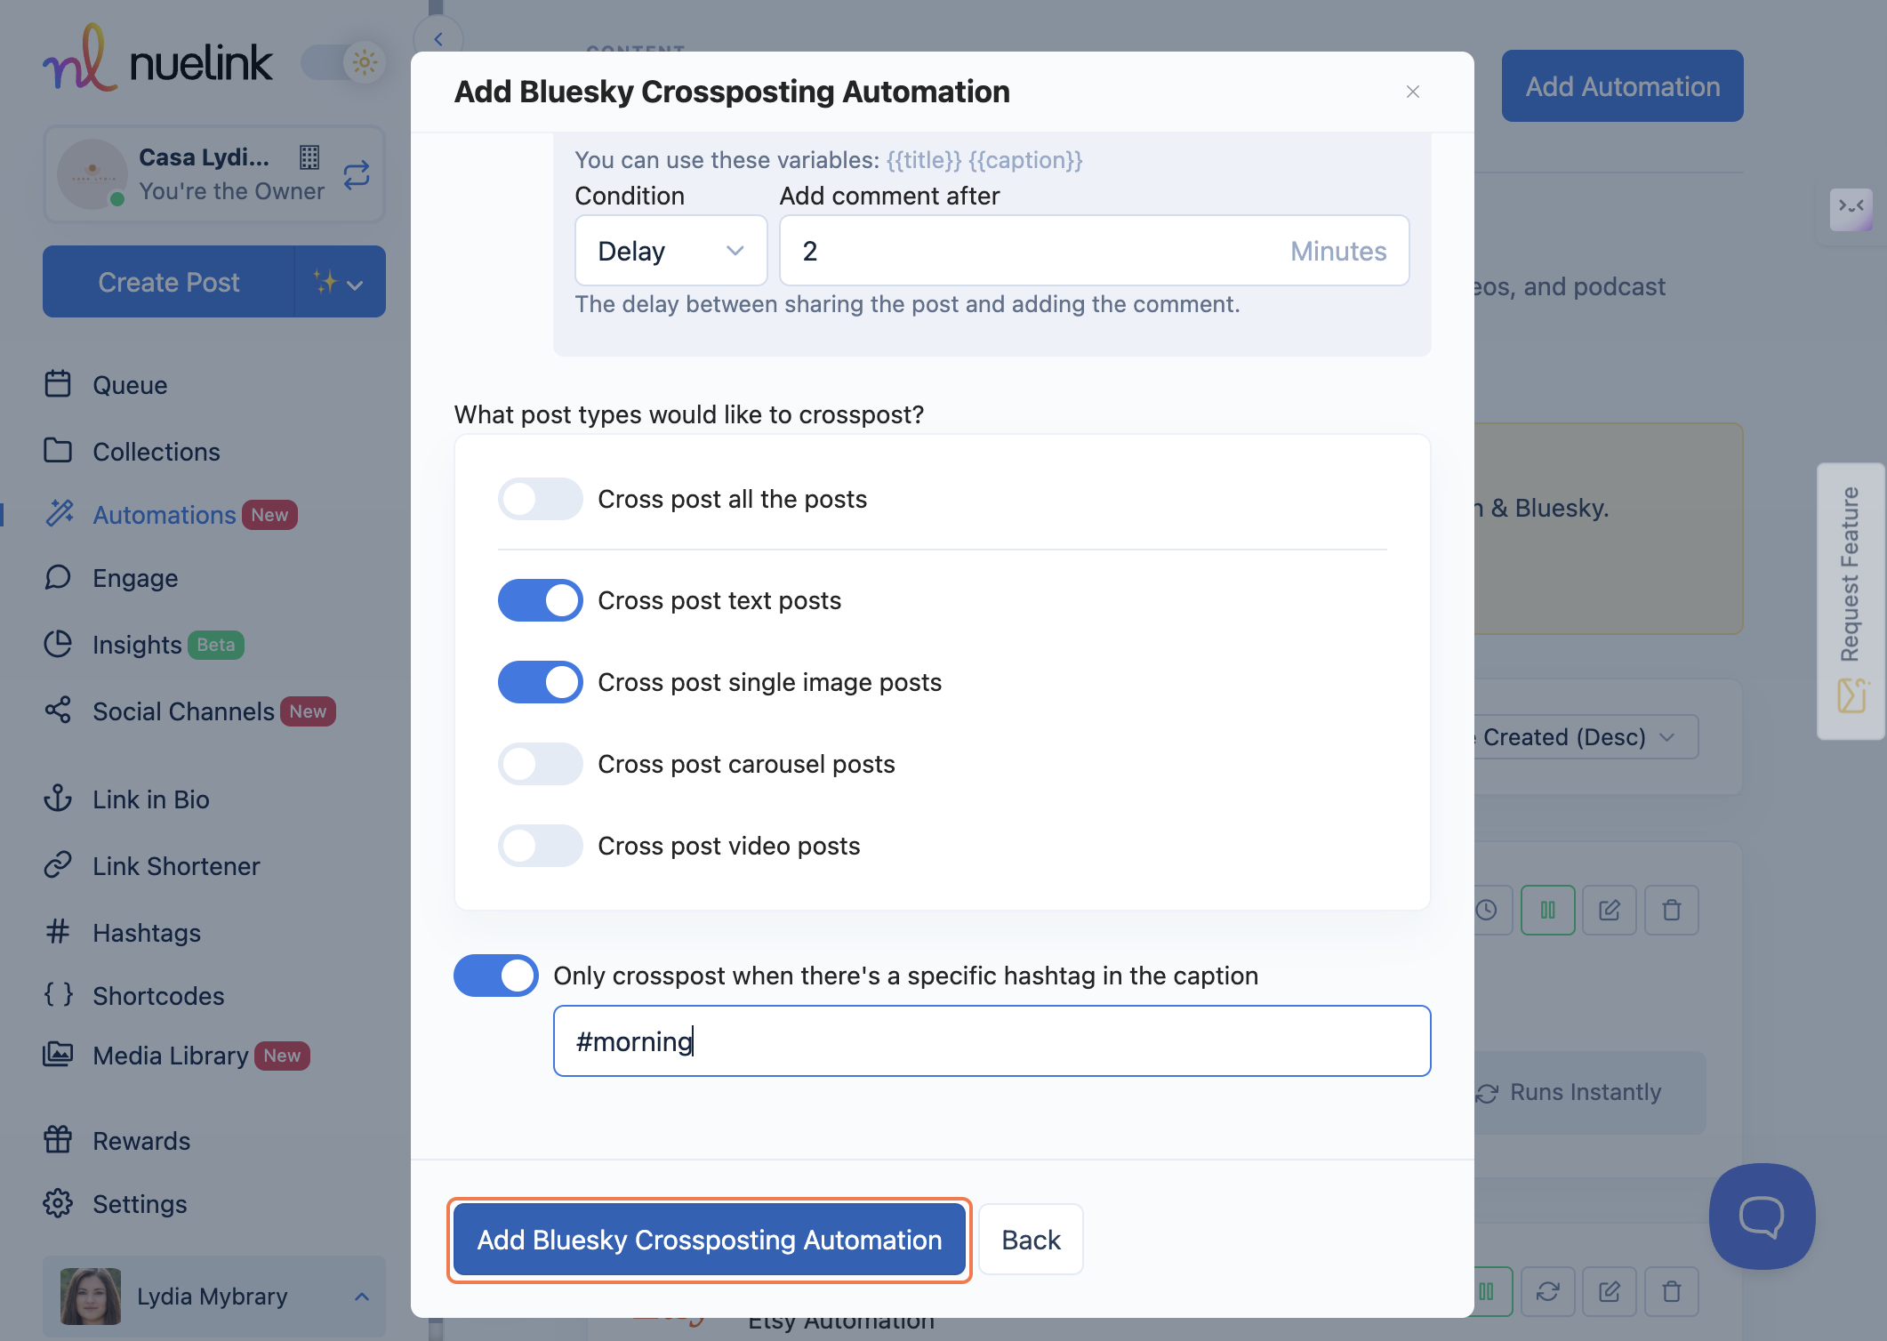Click the Automations wand icon
The height and width of the screenshot is (1341, 1887).
(60, 513)
